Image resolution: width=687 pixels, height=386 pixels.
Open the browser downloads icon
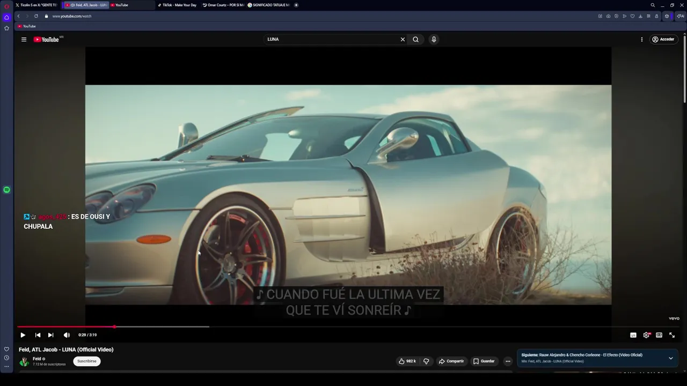(x=640, y=16)
